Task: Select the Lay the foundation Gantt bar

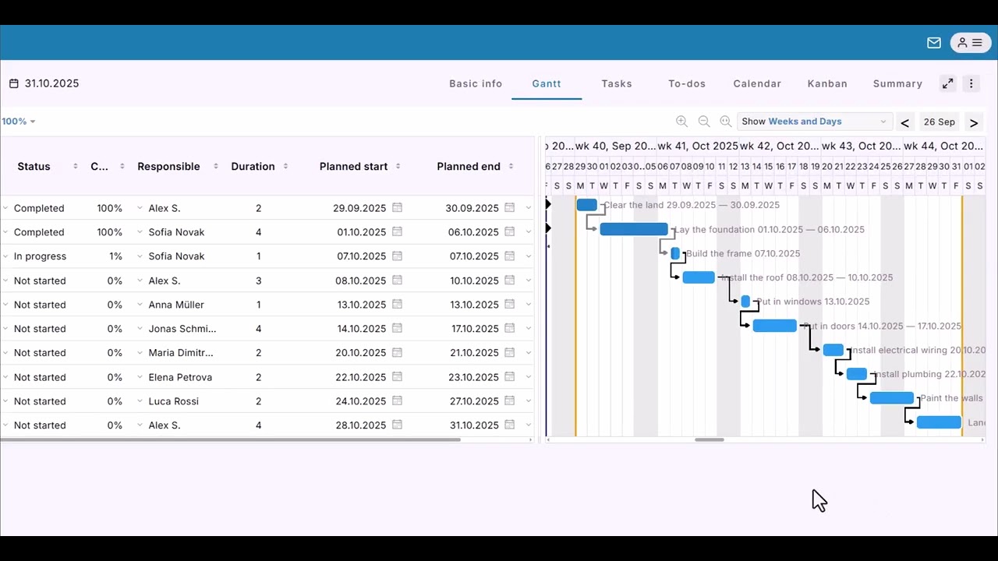Action: tap(634, 229)
